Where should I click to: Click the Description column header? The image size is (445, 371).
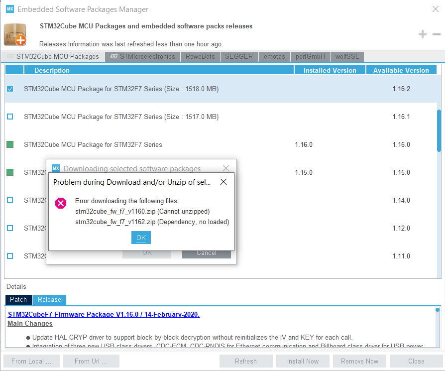[x=159, y=70]
